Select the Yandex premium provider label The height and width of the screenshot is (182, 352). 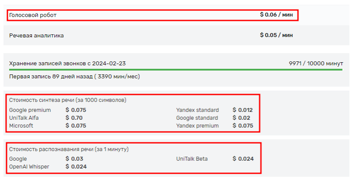click(x=198, y=125)
